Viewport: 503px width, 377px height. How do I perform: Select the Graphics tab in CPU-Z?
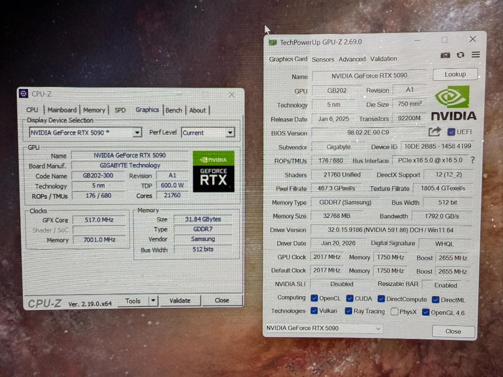(147, 110)
